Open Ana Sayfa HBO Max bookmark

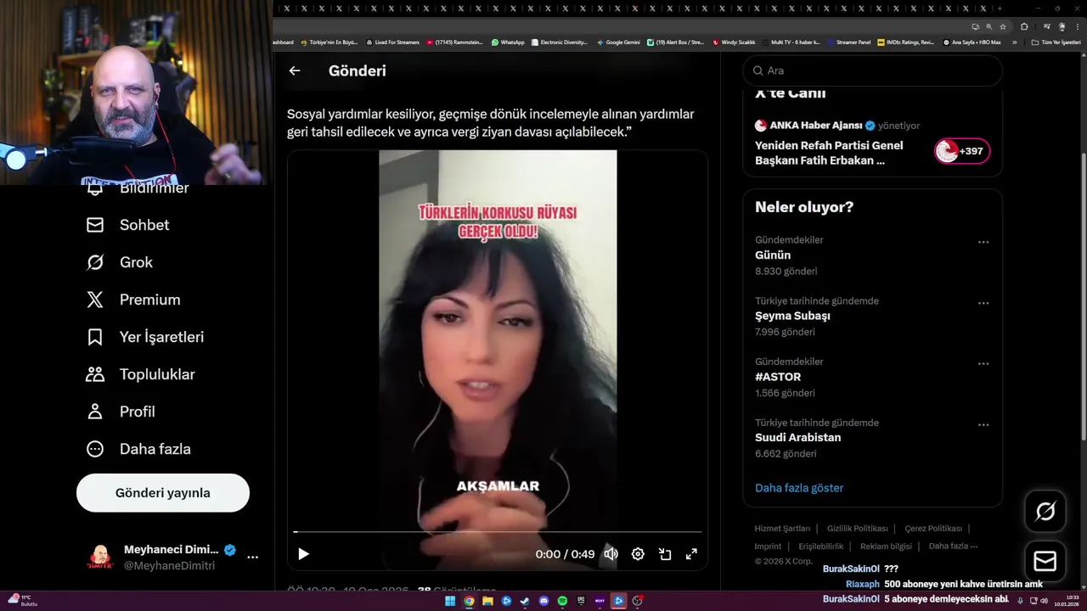pyautogui.click(x=972, y=42)
